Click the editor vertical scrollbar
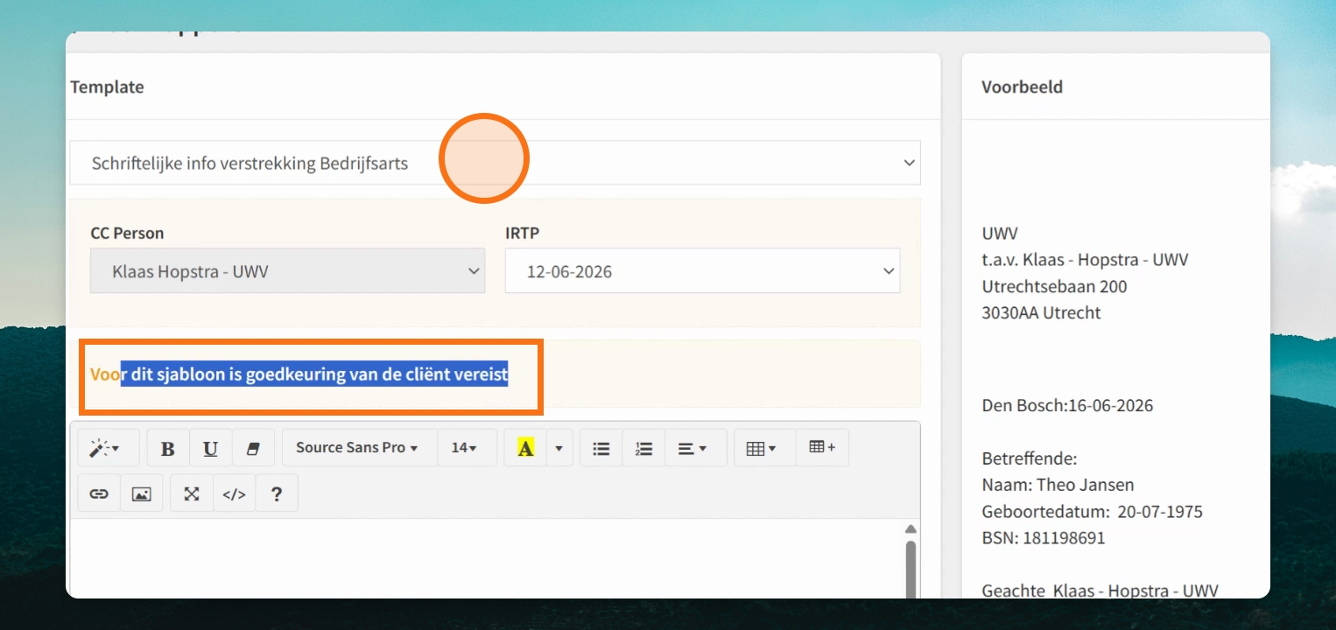The width and height of the screenshot is (1336, 630). (911, 569)
